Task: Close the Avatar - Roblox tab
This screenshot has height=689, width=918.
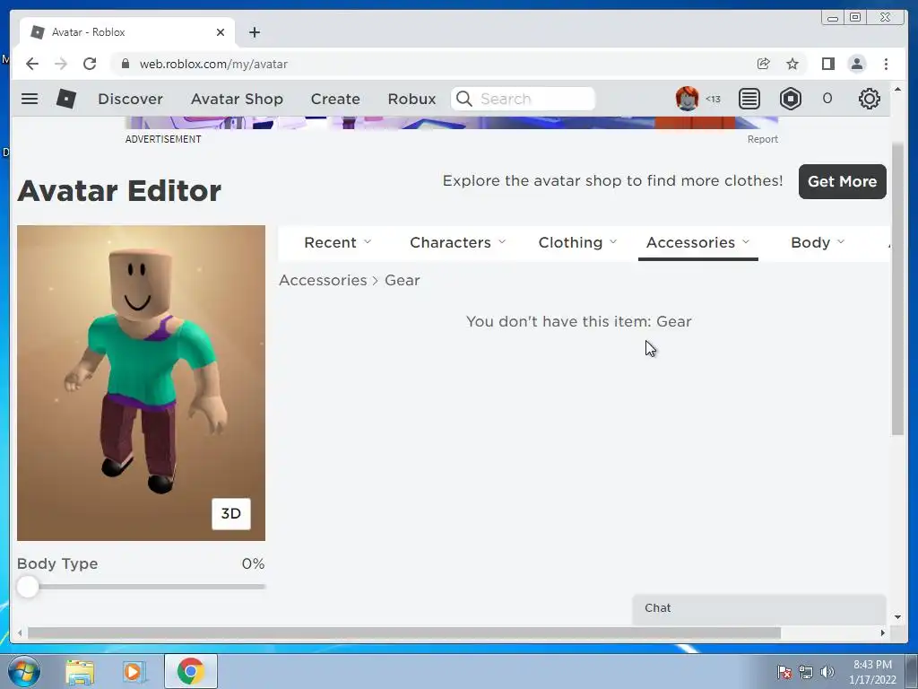Action: 221,32
